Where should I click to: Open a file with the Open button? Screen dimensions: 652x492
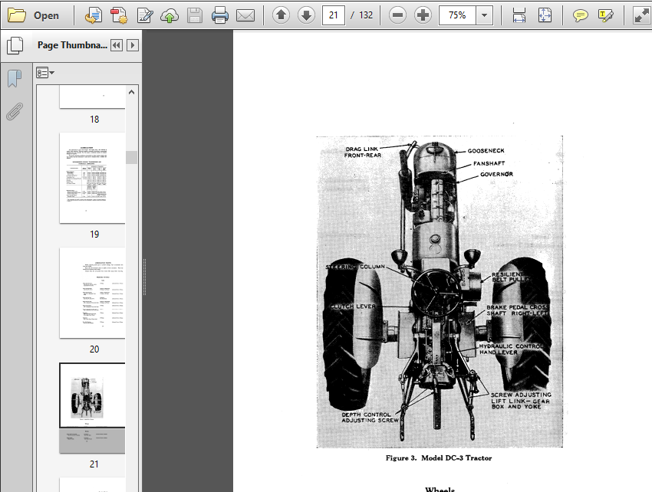(34, 15)
